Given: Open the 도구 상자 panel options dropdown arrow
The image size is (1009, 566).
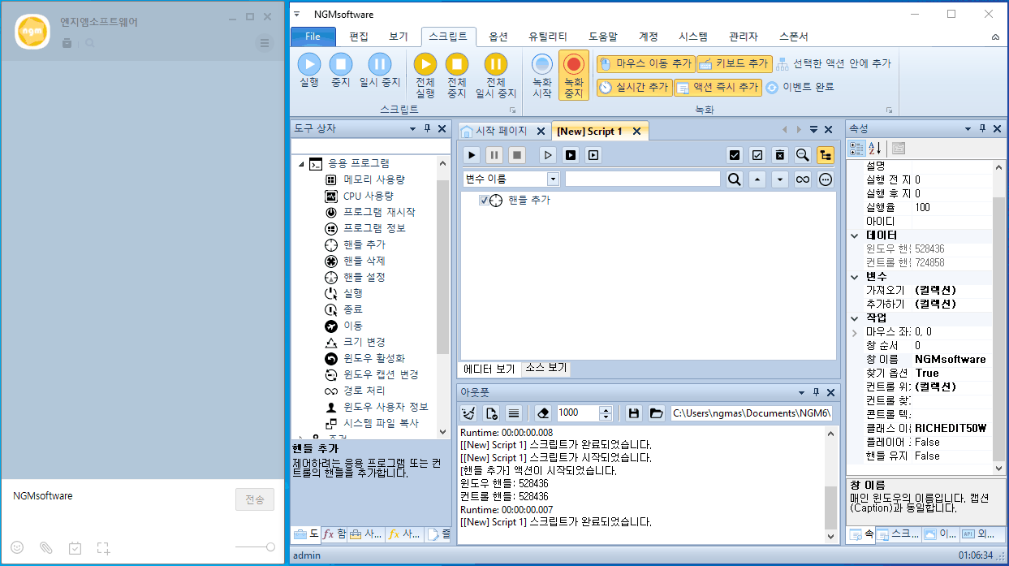Looking at the screenshot, I should [x=413, y=129].
